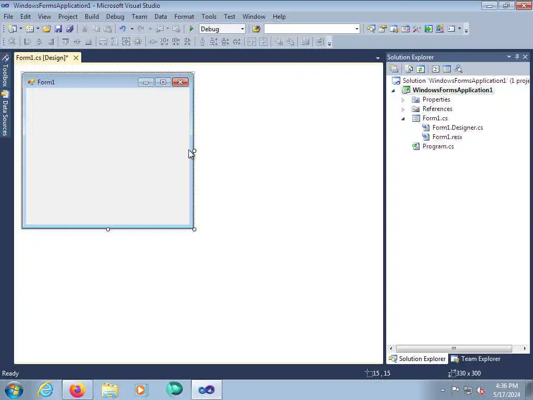Image resolution: width=533 pixels, height=400 pixels.
Task: Open the standard toolbar options overflow
Action: pyautogui.click(x=466, y=30)
